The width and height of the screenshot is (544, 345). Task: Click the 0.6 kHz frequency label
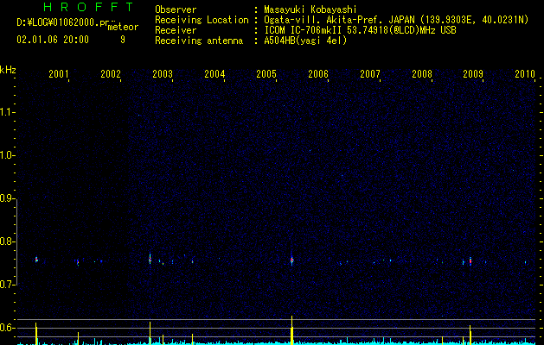click(8, 328)
